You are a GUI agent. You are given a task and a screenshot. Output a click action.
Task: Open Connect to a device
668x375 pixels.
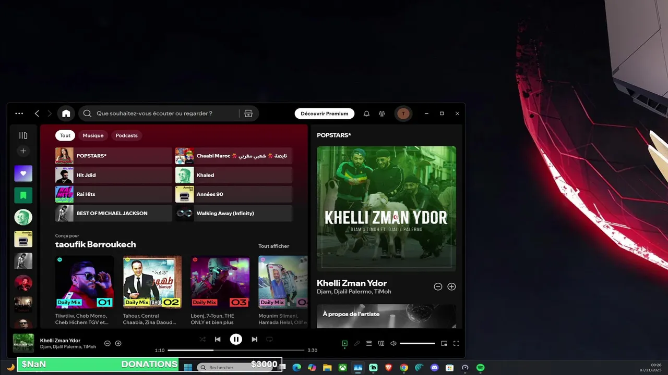point(381,343)
